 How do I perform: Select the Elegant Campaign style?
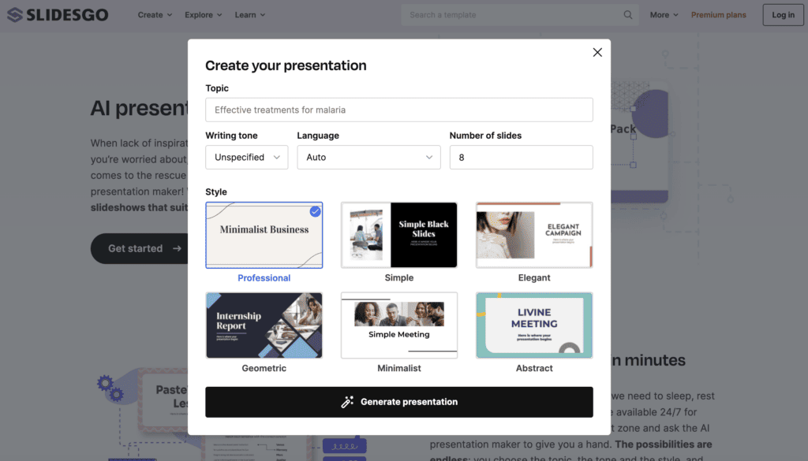click(533, 235)
